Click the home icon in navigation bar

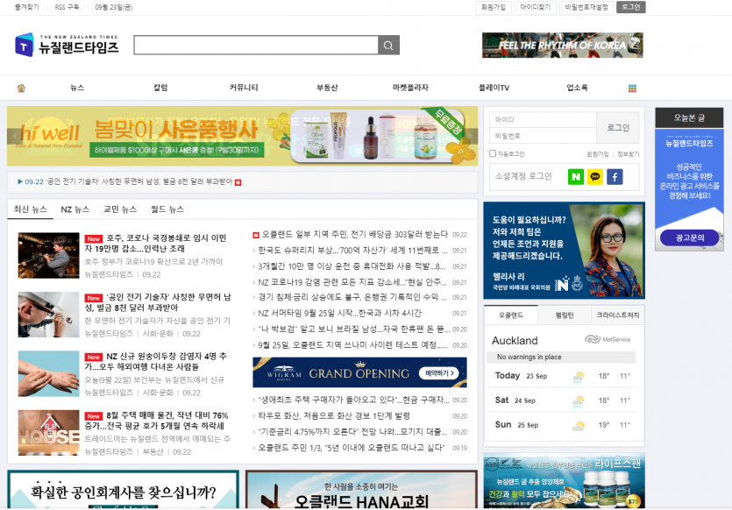[21, 88]
